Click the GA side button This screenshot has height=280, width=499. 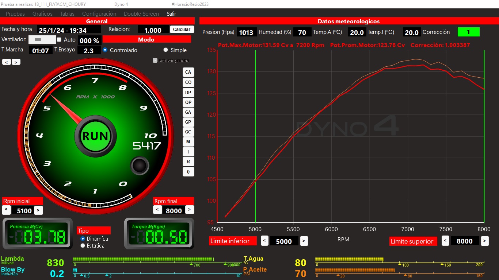(188, 112)
